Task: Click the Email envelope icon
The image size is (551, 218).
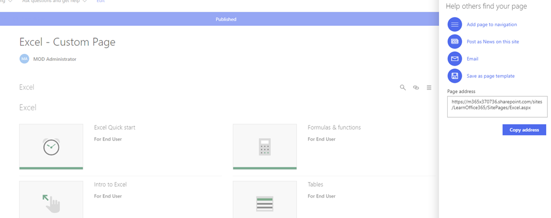Action: coord(455,59)
